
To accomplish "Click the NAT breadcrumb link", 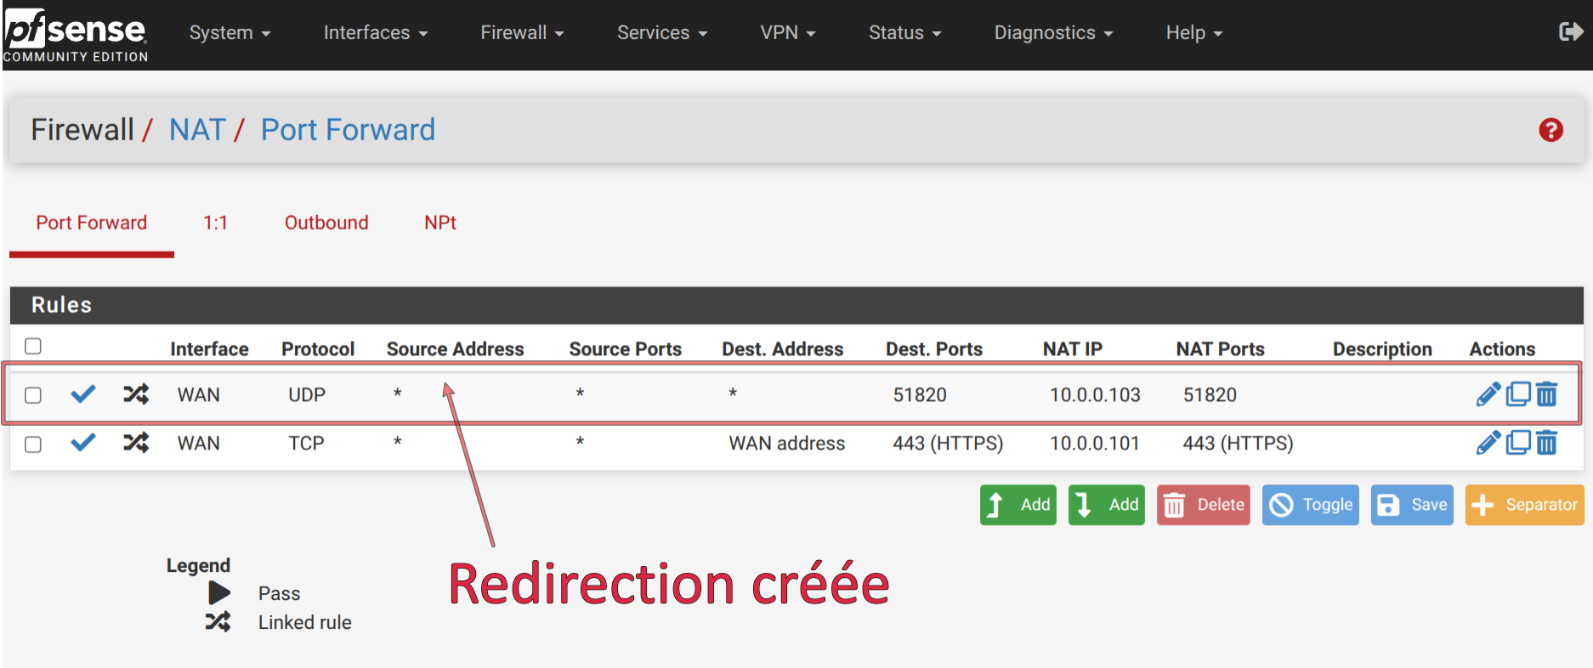I will coord(197,130).
